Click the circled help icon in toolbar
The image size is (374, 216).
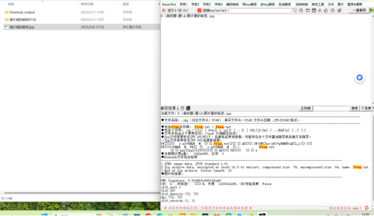(333, 10)
